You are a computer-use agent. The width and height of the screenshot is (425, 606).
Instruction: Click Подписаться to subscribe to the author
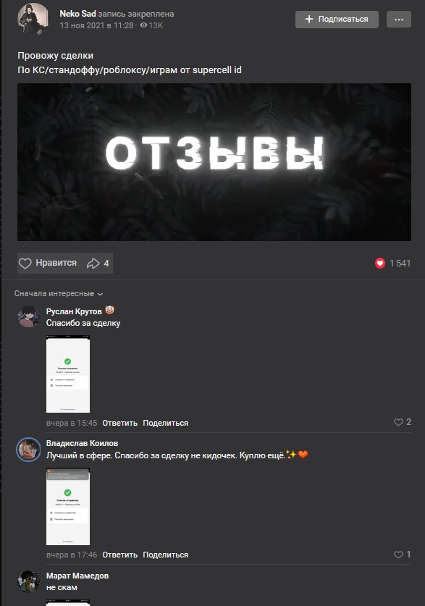tap(337, 20)
